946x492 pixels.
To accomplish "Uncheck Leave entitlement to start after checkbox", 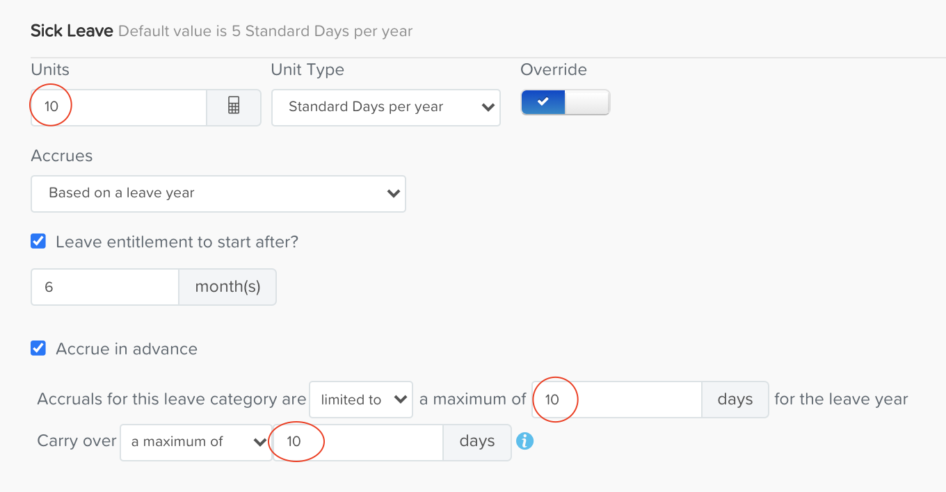I will pos(38,242).
